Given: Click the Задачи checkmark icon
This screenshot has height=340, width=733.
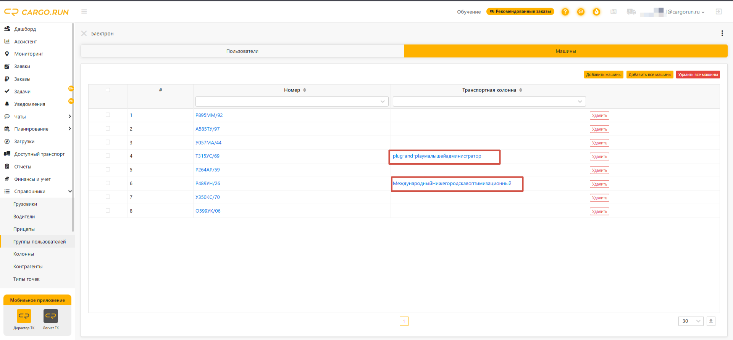Looking at the screenshot, I should click(x=7, y=91).
